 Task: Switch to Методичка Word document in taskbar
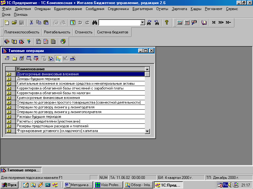point(78,185)
